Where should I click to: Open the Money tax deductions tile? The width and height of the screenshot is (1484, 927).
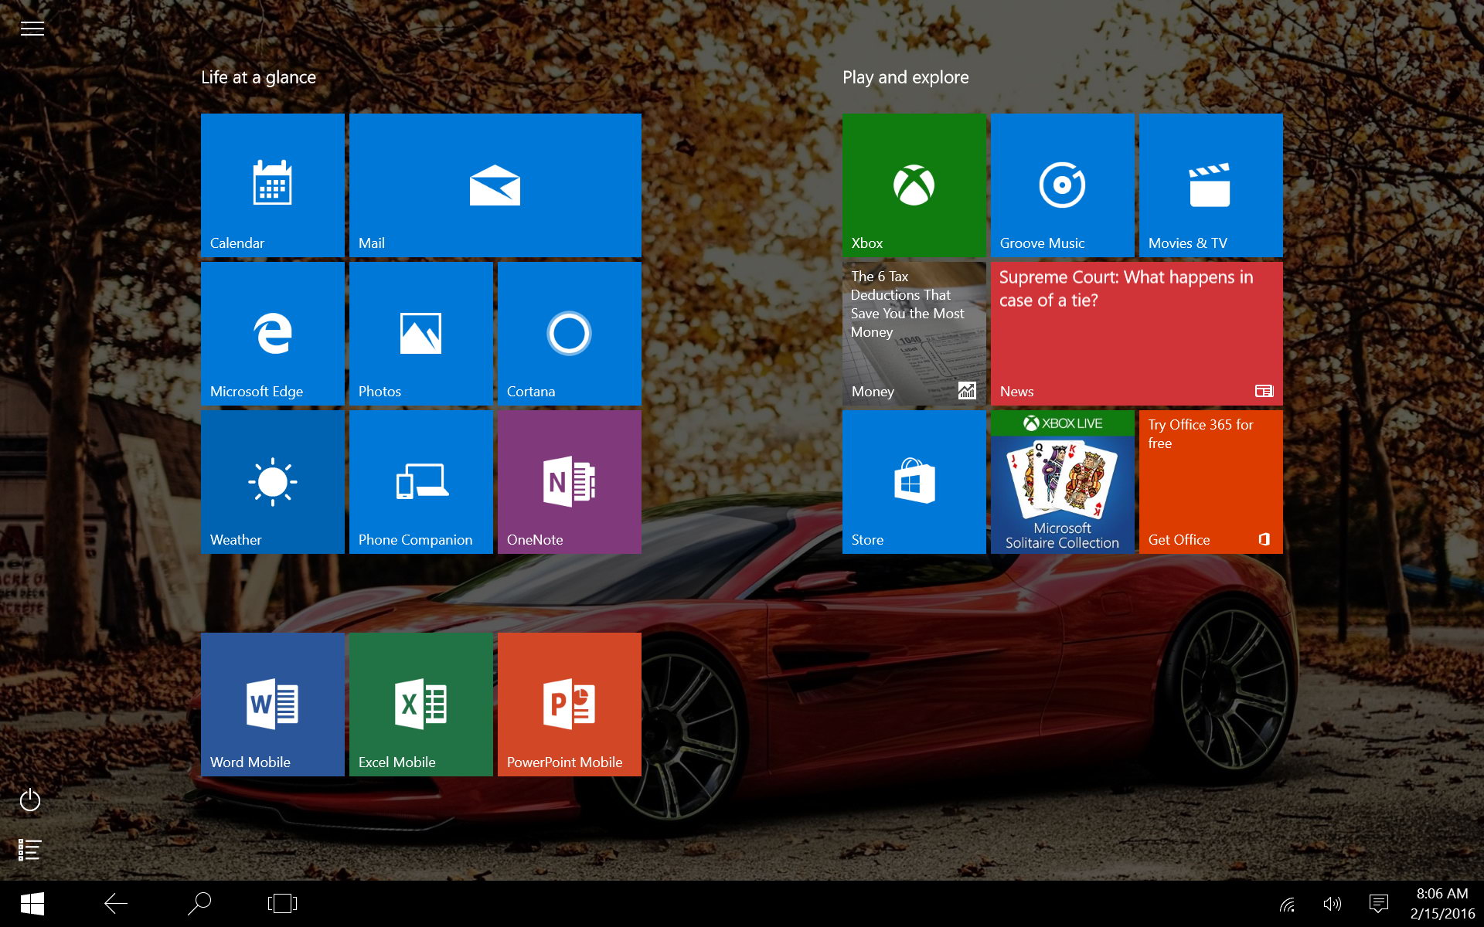914,334
